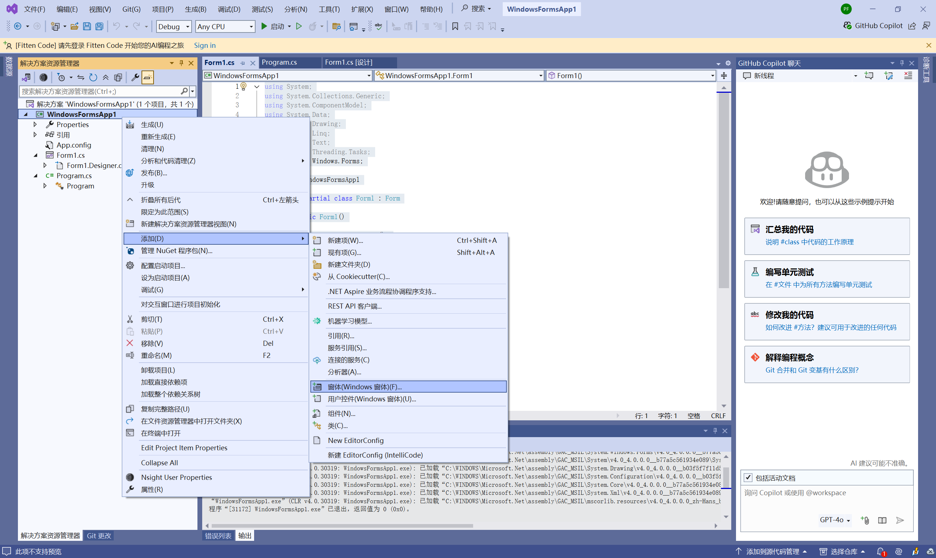Screen dimensions: 936x558
Task: Switch to the Git 更改 tab
Action: coord(99,535)
